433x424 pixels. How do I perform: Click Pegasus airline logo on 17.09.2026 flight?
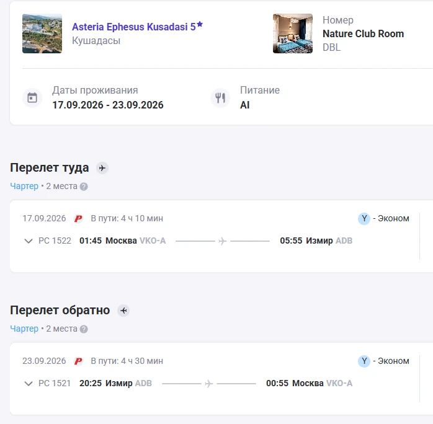(78, 219)
